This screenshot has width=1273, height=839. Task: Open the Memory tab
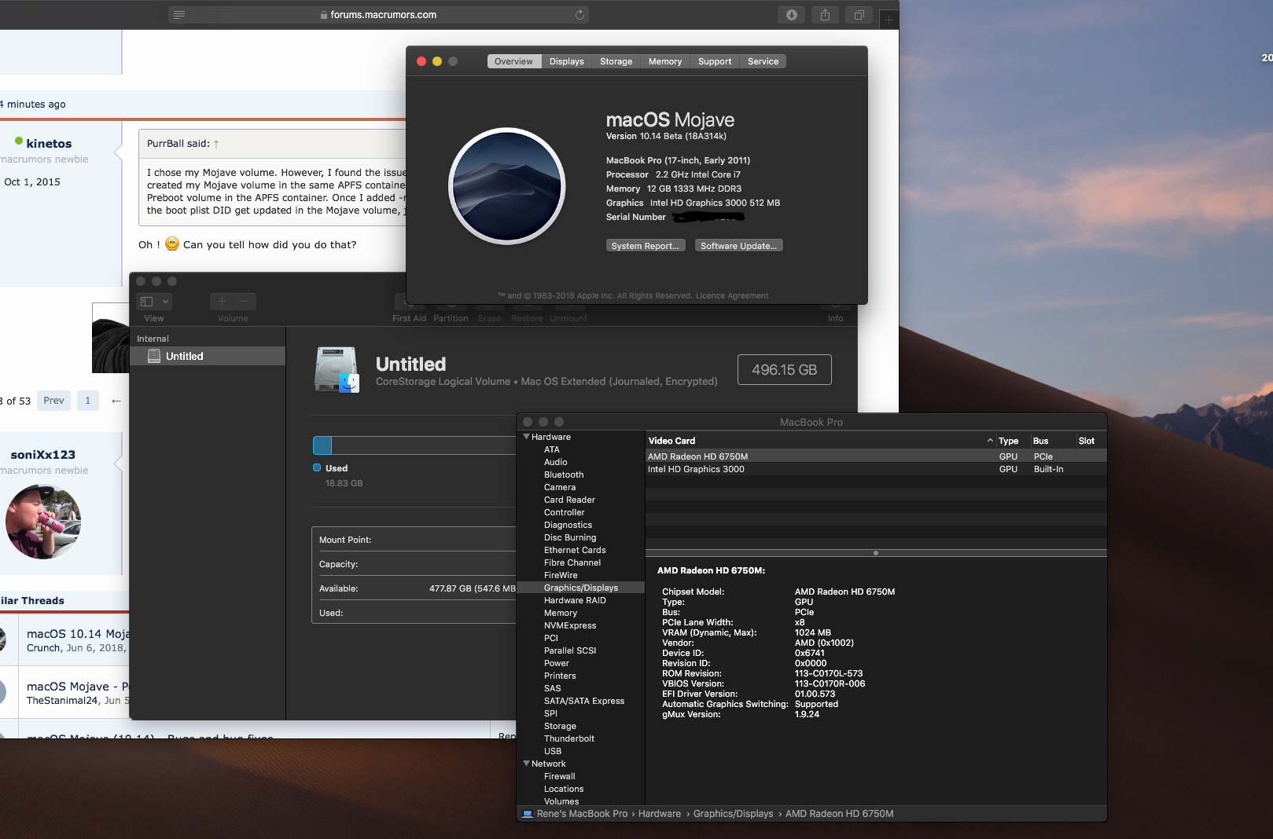click(665, 61)
